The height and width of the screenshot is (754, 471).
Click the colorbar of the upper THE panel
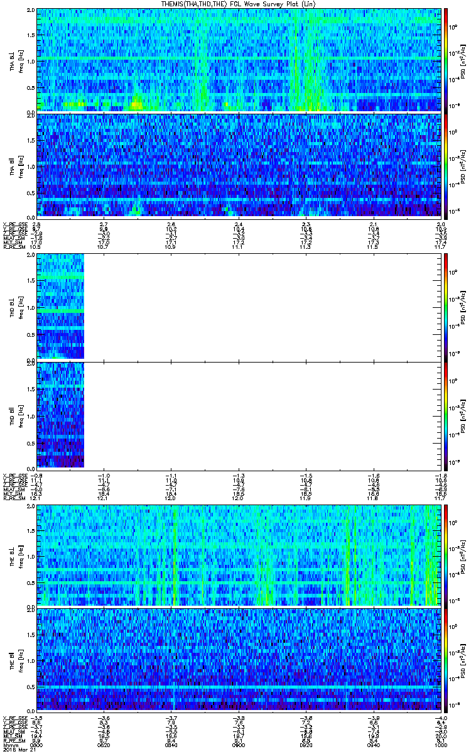click(x=447, y=555)
